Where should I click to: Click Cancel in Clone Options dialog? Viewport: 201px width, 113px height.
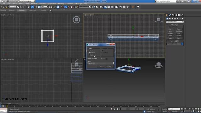[x=109, y=67]
